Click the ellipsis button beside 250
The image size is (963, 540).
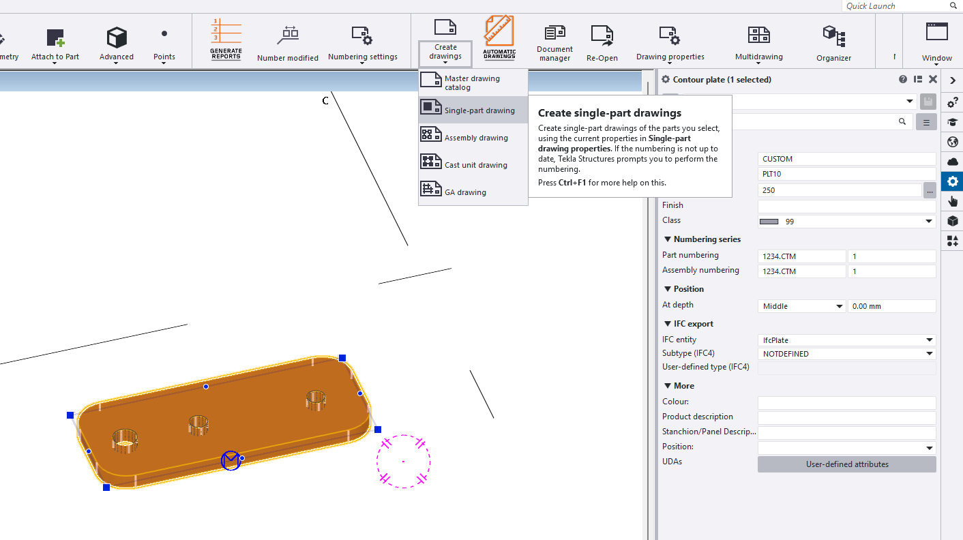pyautogui.click(x=930, y=191)
